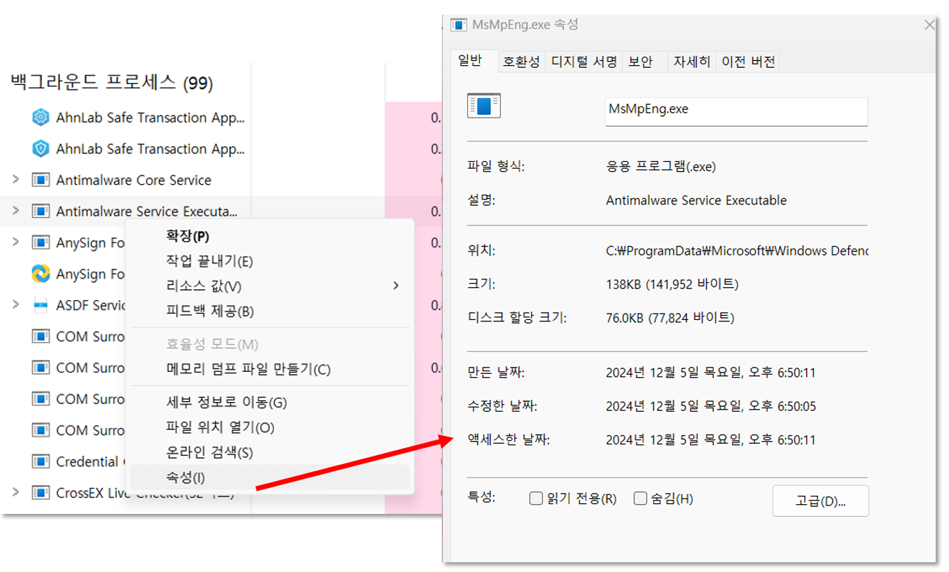Image resolution: width=949 pixels, height=572 pixels.
Task: Click the 설명: label
Action: (x=481, y=200)
